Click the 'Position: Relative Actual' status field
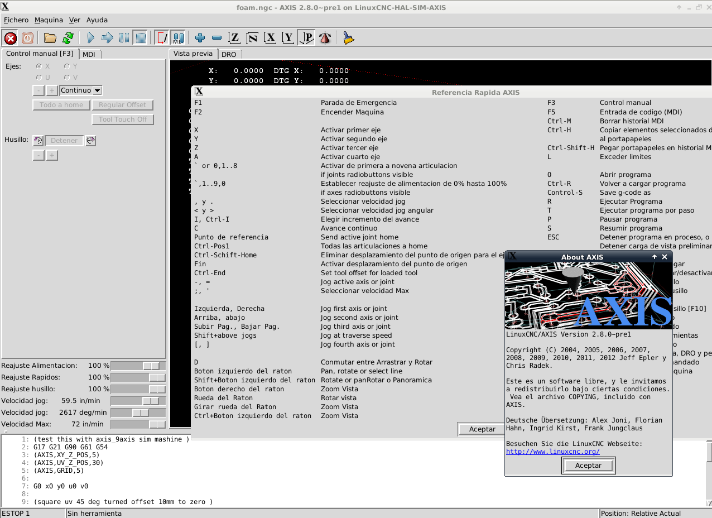The height and width of the screenshot is (518, 712). pos(655,514)
